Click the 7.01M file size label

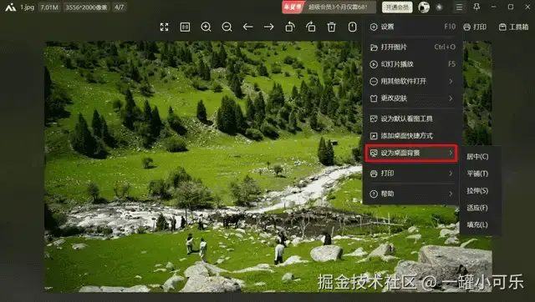[49, 8]
